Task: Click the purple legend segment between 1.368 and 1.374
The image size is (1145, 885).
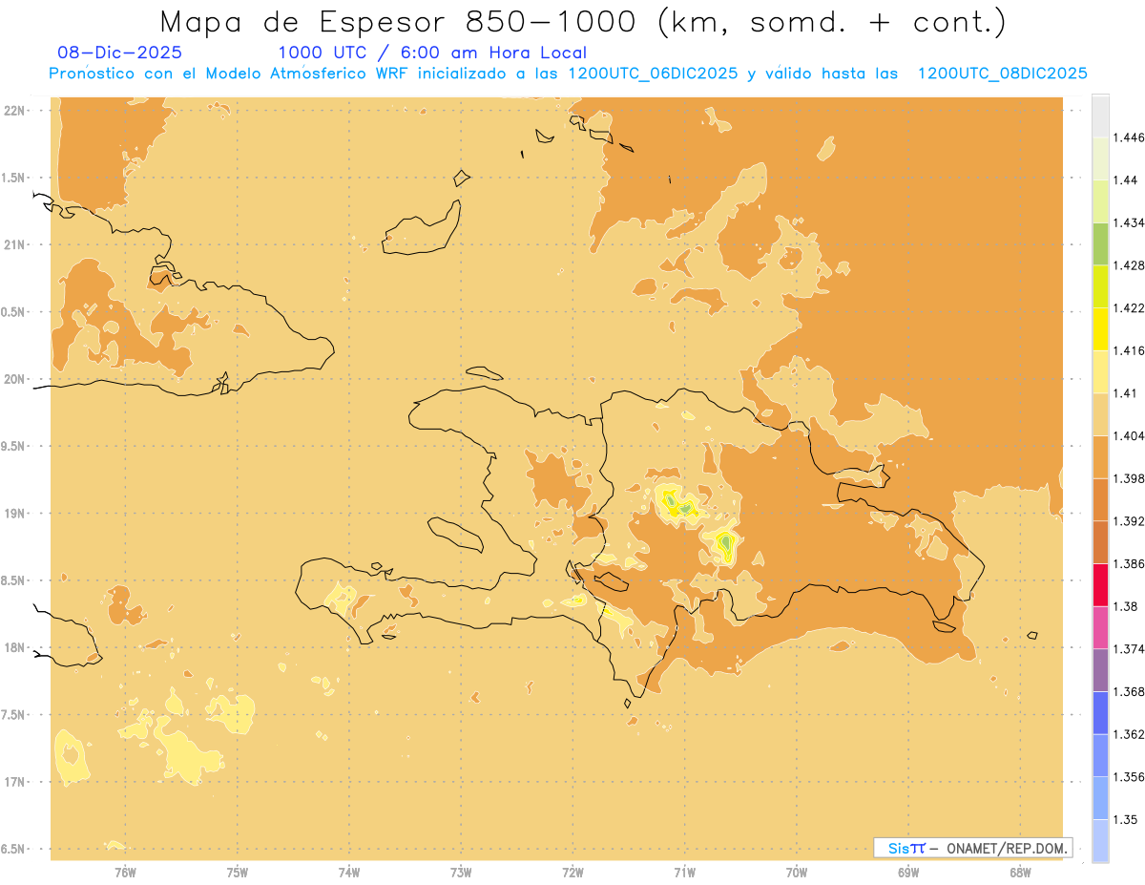Action: pos(1100,670)
